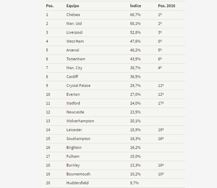Click the Pos. 2016 column header

(166, 6)
